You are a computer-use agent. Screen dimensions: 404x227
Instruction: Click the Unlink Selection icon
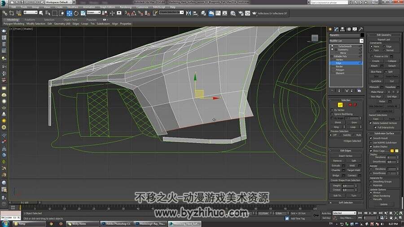coord(12,13)
